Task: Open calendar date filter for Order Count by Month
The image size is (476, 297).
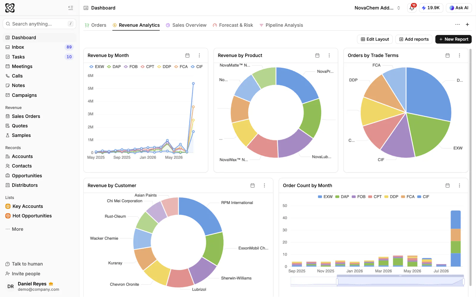Action: [x=447, y=186]
